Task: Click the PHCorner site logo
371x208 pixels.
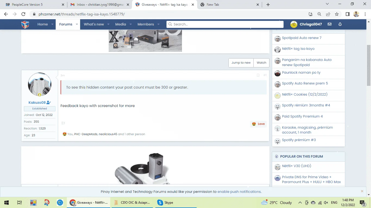Action: click(25, 24)
